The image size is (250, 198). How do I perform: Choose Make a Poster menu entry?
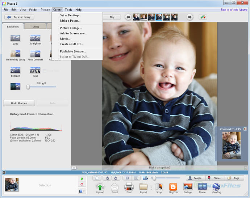70,21
